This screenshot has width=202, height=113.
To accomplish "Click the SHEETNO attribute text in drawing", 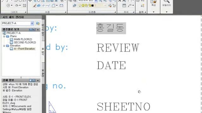I will pyautogui.click(x=123, y=106).
